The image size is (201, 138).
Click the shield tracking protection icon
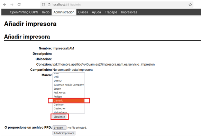(44, 5)
